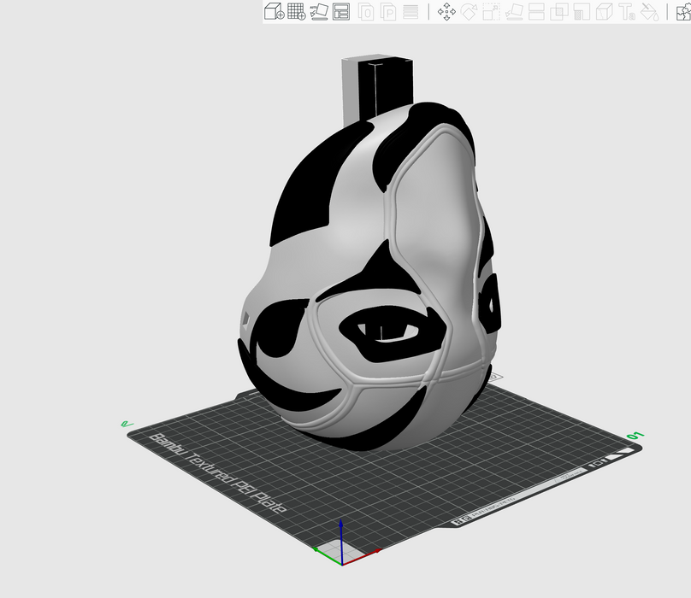The width and height of the screenshot is (691, 598).
Task: Select the Color painting bucket tool
Action: (649, 11)
